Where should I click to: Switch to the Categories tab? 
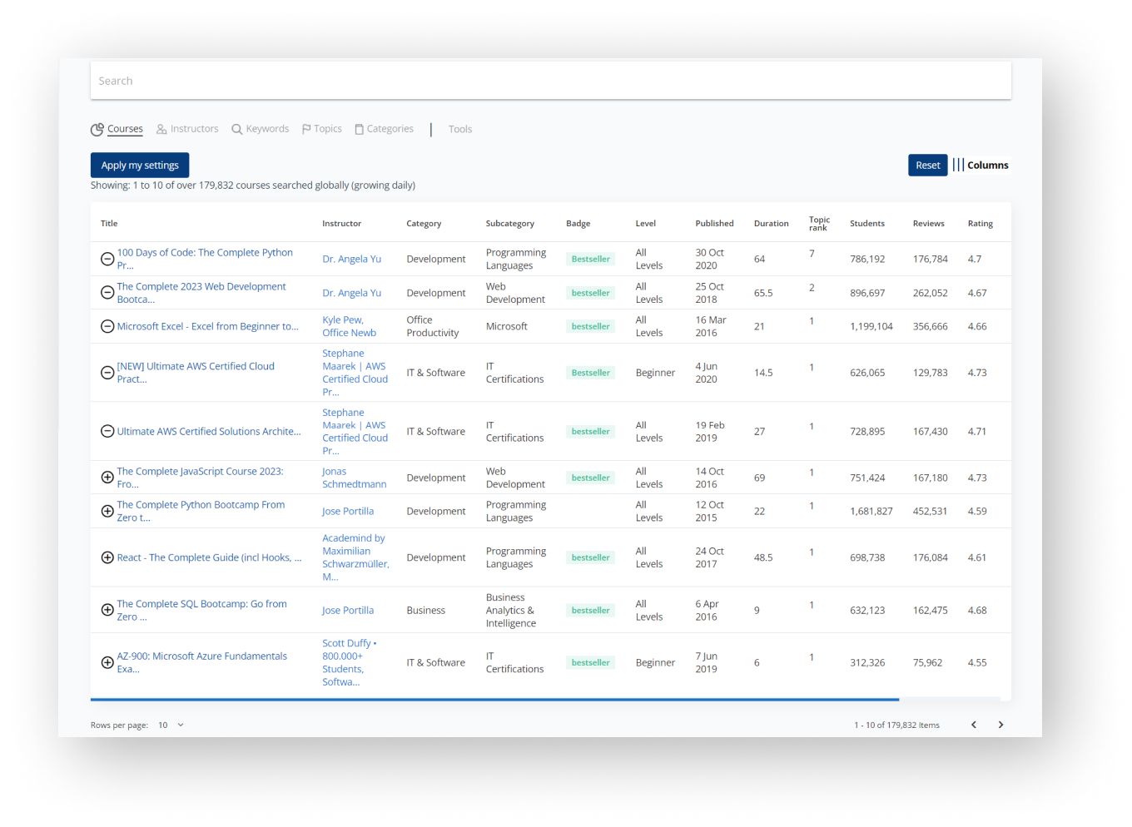tap(385, 129)
